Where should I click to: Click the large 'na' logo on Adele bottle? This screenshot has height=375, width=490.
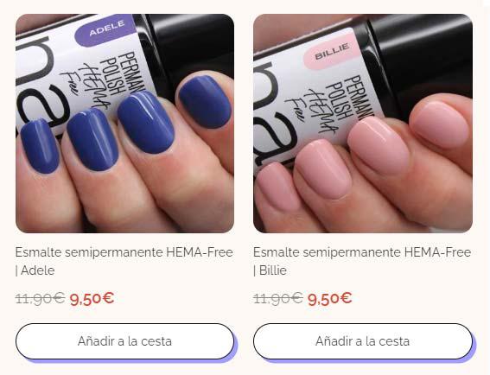pyautogui.click(x=44, y=82)
